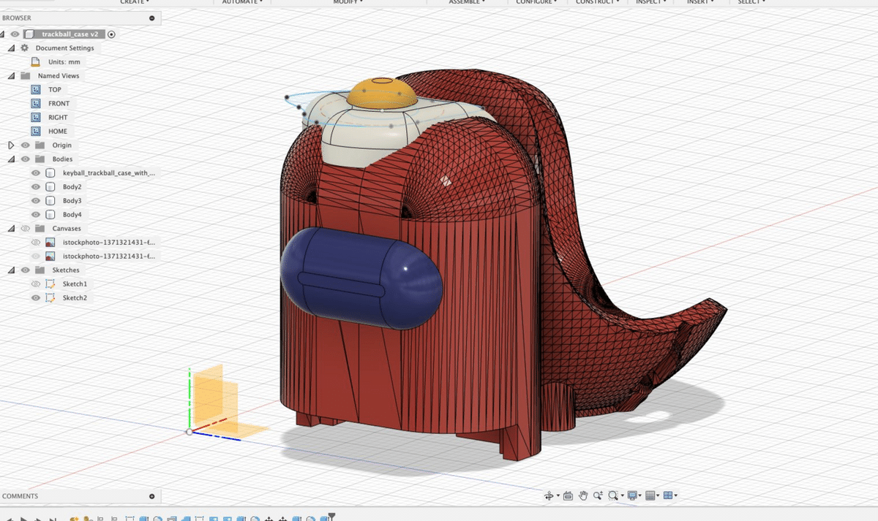Viewport: 878px width, 521px height.
Task: Switch to the TOP named view
Action: pos(55,90)
